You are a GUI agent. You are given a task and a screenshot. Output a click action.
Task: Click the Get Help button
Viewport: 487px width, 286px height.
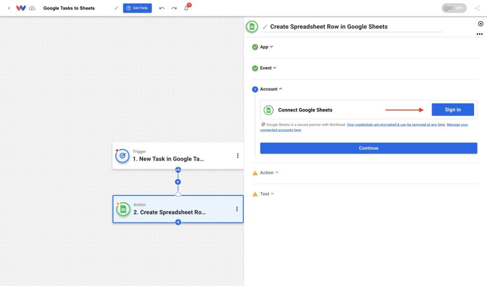point(137,8)
